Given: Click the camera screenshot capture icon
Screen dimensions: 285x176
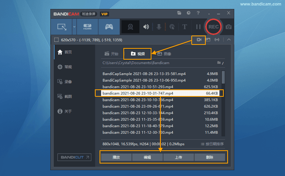Looking at the screenshot, I should pyautogui.click(x=228, y=27).
